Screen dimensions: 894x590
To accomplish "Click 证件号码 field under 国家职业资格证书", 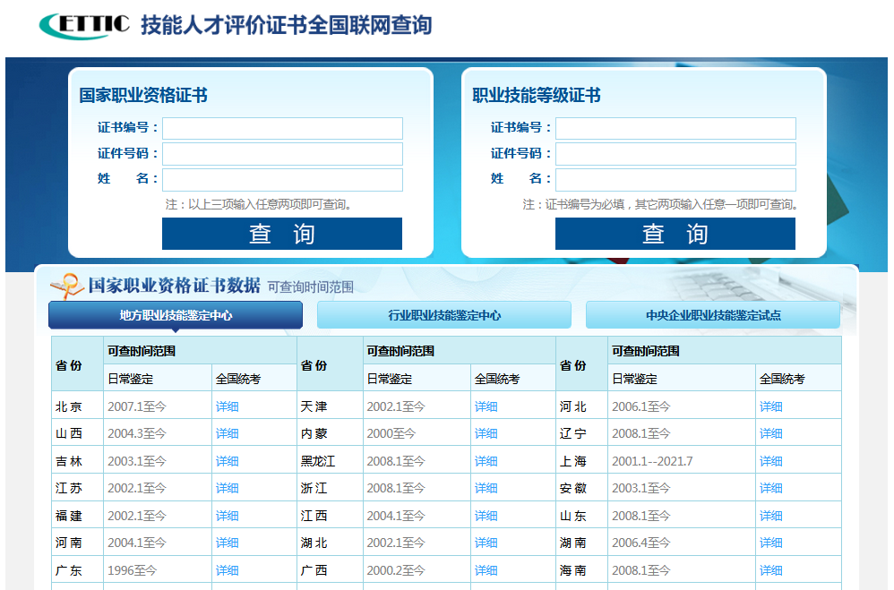I will click(282, 154).
